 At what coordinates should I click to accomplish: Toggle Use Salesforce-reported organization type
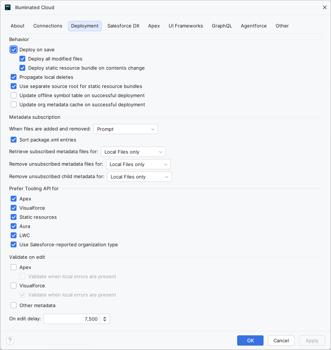coord(14,244)
